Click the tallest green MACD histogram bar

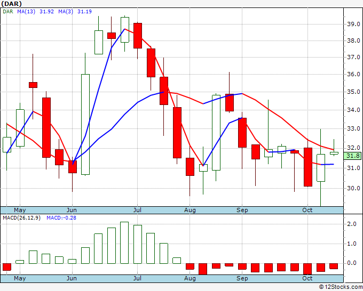coord(124,242)
